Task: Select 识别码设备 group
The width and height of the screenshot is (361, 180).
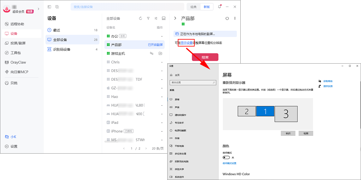Action: pos(73,49)
